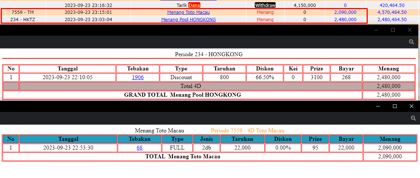Click balance 2,480,464.50
The width and height of the screenshot is (420, 178).
click(392, 19)
